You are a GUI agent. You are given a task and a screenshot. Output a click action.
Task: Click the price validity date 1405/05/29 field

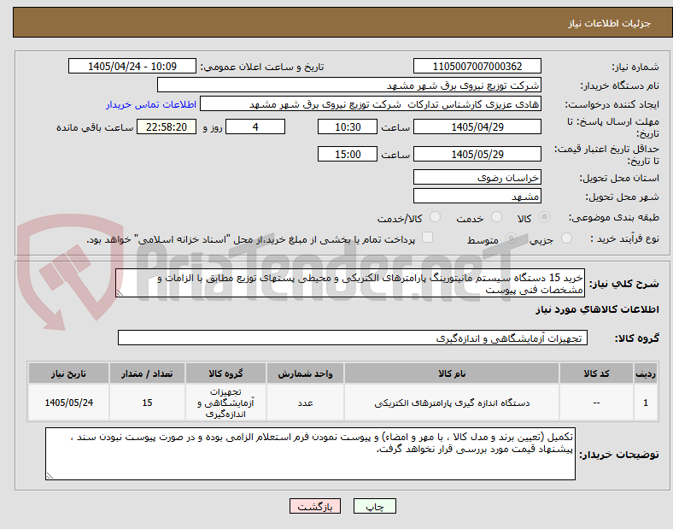click(477, 154)
